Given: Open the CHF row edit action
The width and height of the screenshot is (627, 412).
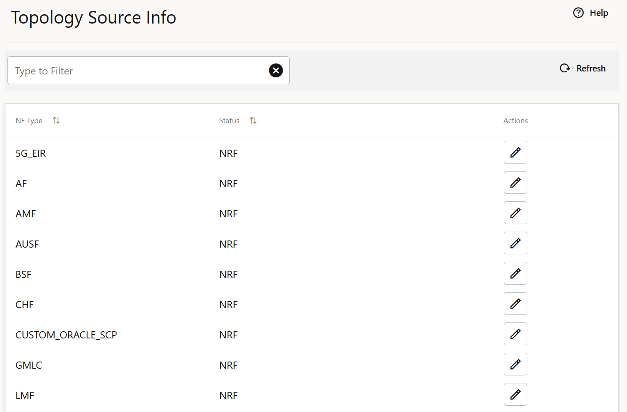Looking at the screenshot, I should tap(515, 304).
